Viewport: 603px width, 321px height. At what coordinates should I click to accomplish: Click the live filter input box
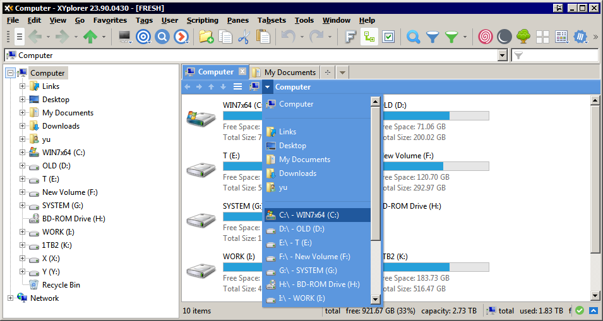point(555,55)
